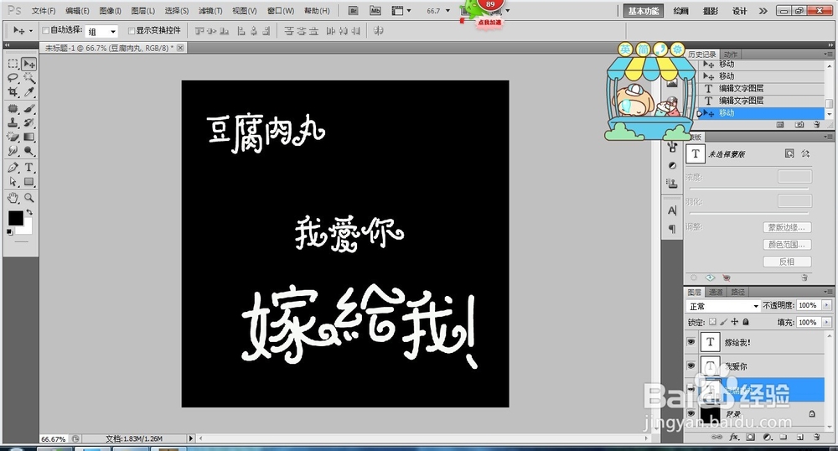Open workspace switcher double-arrow menu

tap(763, 11)
